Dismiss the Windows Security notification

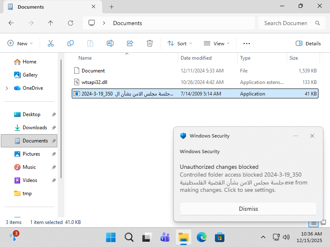click(x=248, y=209)
